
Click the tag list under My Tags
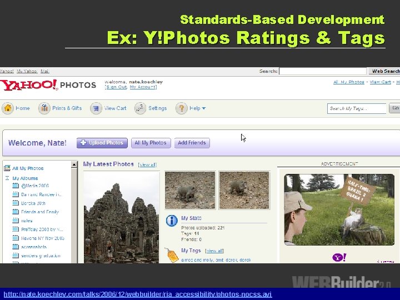[x=216, y=260]
